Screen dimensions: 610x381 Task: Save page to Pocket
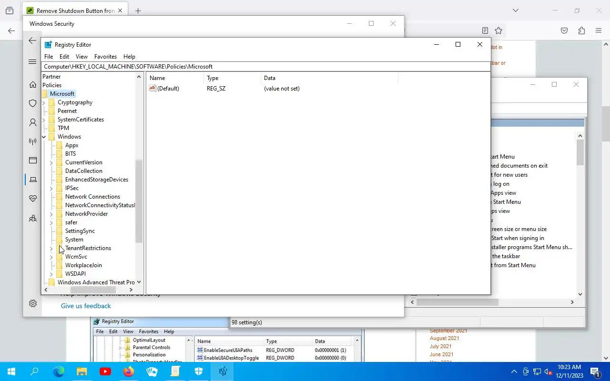click(564, 30)
